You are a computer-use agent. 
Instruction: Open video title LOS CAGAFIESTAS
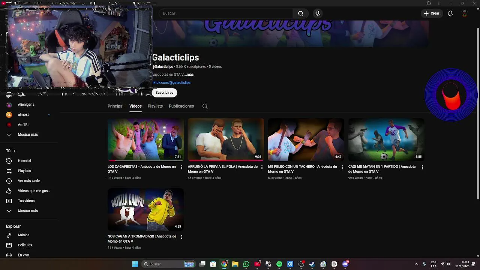coord(142,169)
